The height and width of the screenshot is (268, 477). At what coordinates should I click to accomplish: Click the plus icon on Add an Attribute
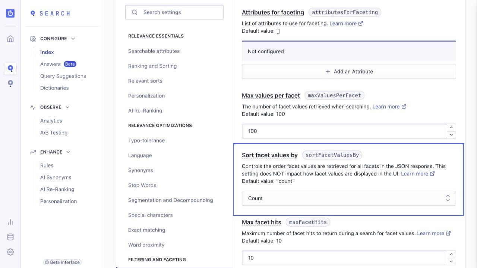tap(328, 72)
